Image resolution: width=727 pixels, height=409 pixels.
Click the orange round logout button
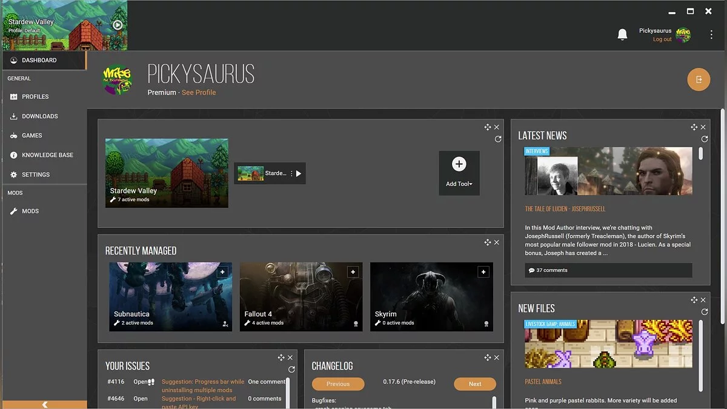tap(699, 79)
